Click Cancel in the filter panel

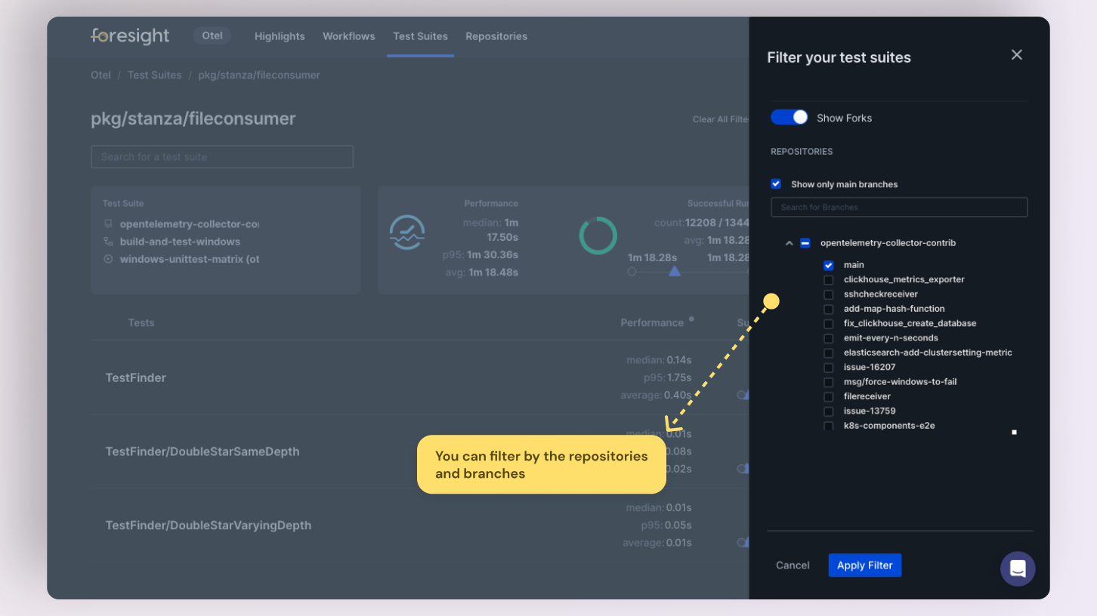coord(793,565)
